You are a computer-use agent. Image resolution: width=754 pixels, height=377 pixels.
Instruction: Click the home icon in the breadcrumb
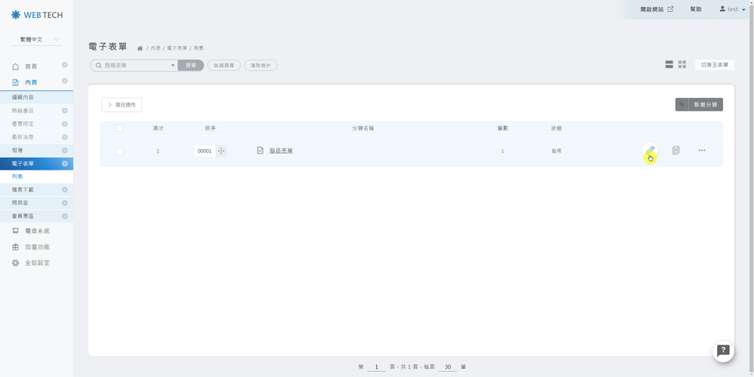point(139,48)
